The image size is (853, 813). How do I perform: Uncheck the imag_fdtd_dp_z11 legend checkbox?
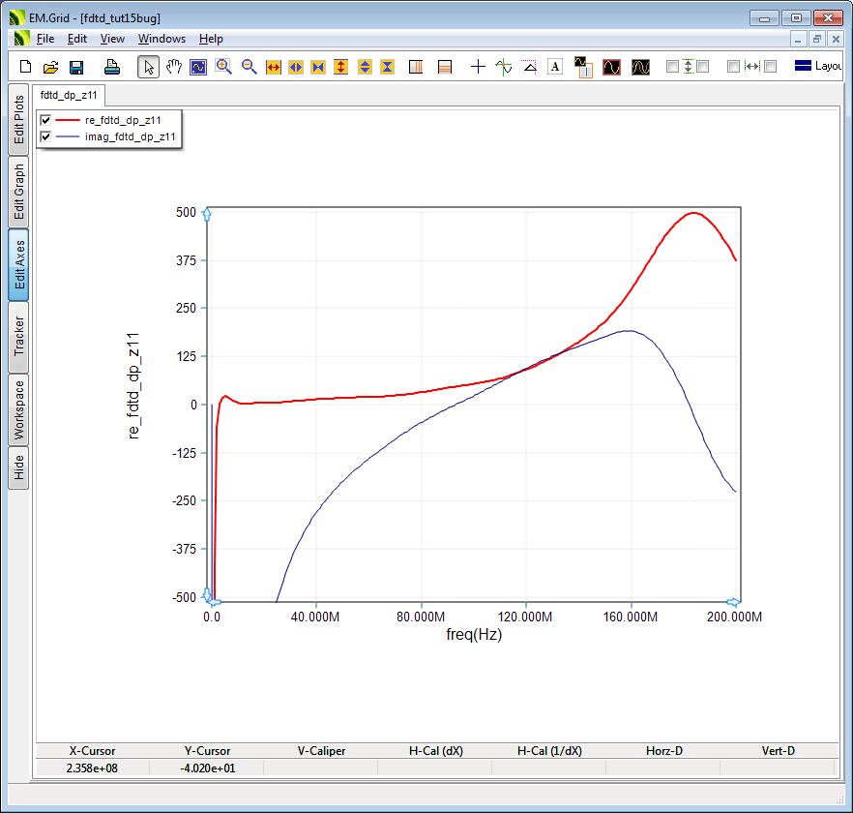tap(45, 137)
